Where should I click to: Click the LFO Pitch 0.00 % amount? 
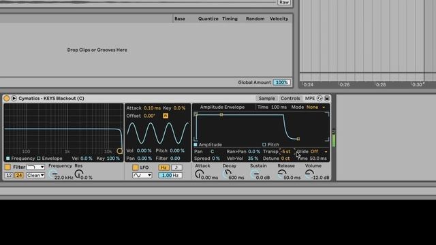(x=177, y=150)
